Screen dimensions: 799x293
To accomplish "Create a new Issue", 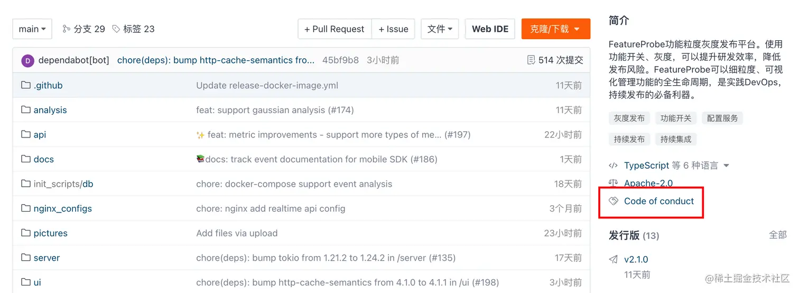I will coord(393,29).
